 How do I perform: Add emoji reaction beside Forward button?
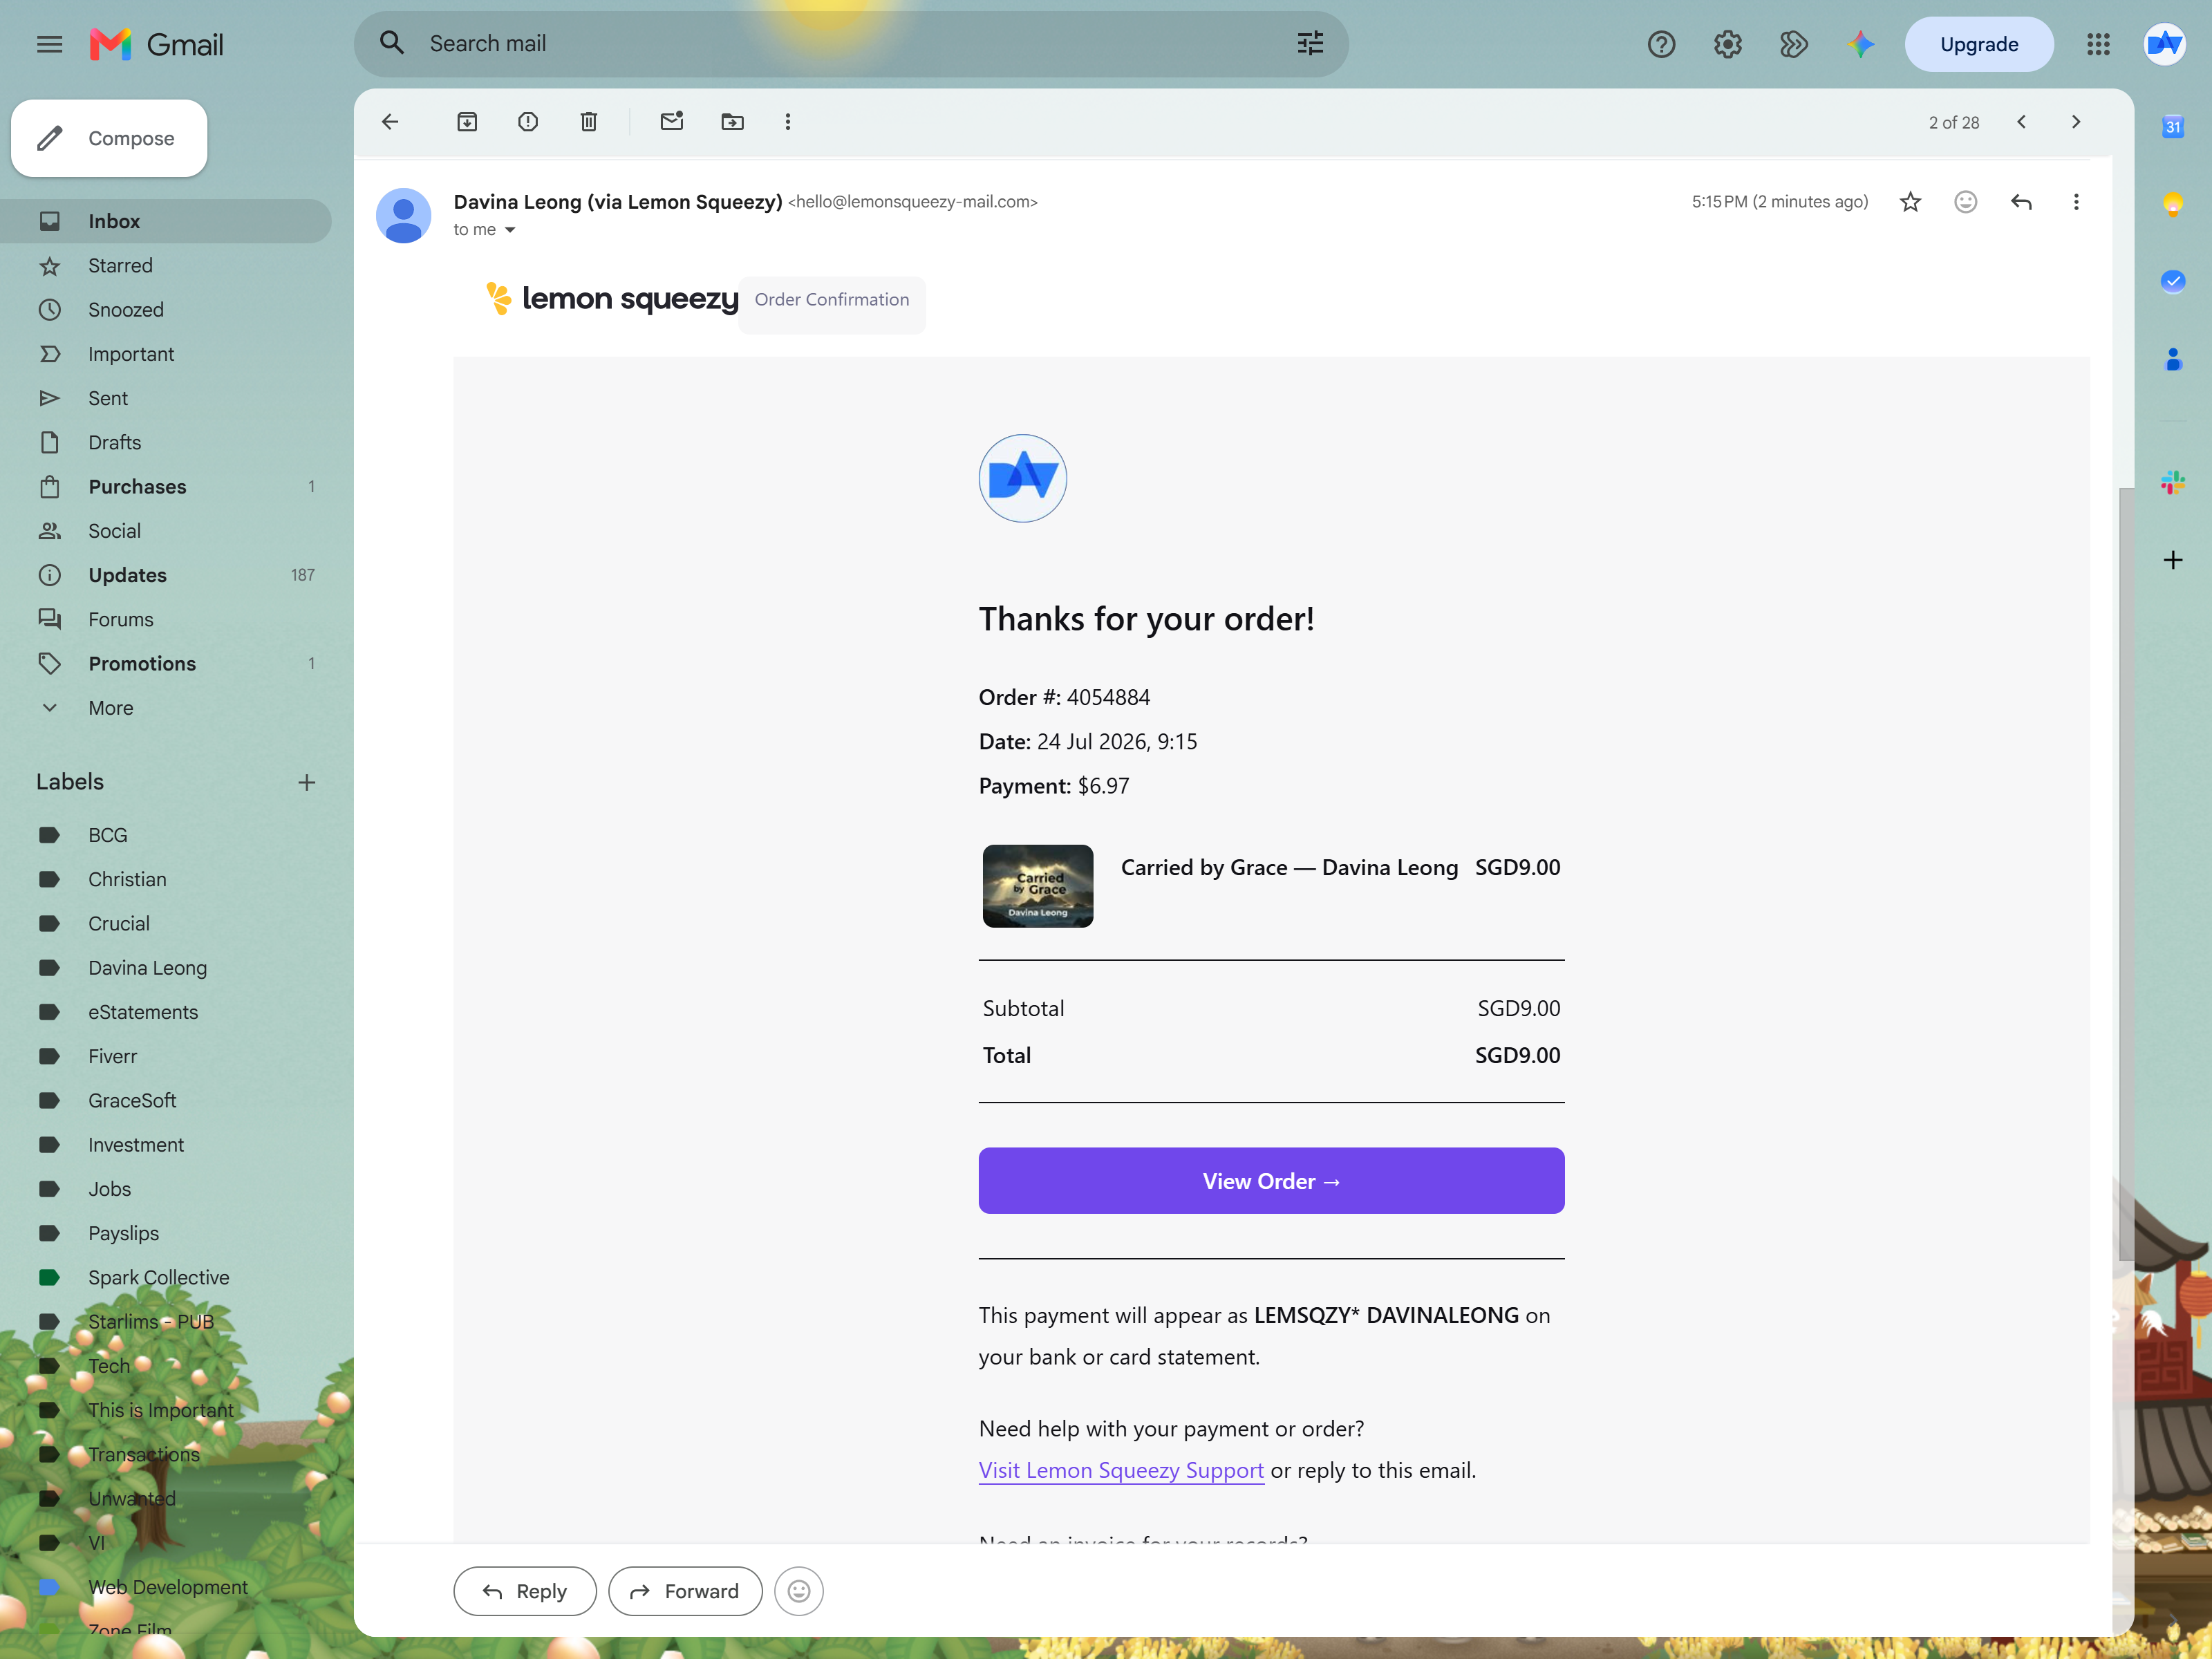[799, 1591]
